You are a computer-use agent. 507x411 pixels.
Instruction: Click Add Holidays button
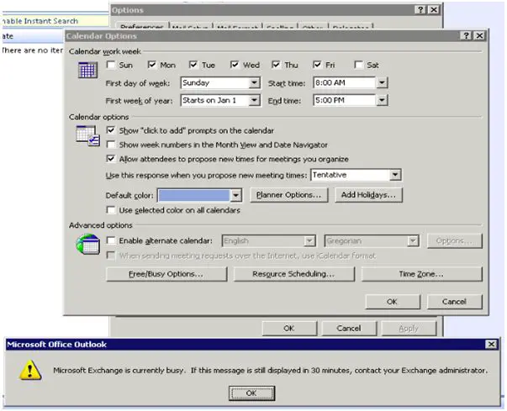(x=368, y=195)
